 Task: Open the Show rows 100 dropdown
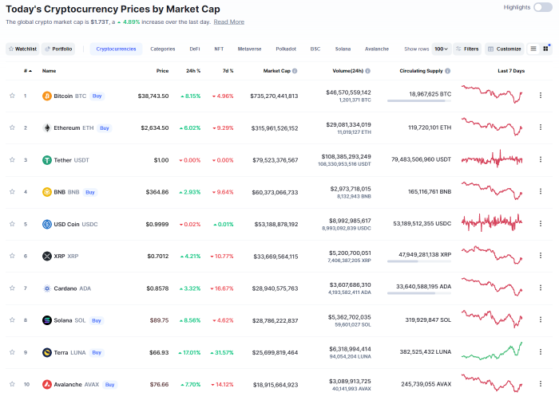[x=441, y=49]
